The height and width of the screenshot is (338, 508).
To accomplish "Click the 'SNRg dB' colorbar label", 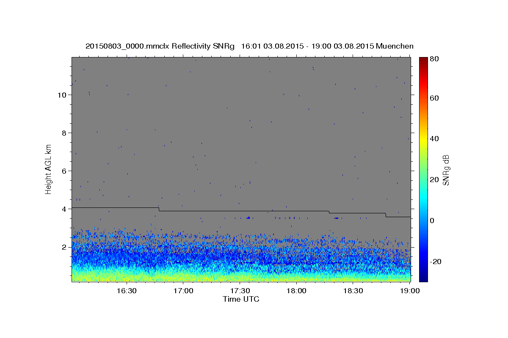I will point(445,170).
